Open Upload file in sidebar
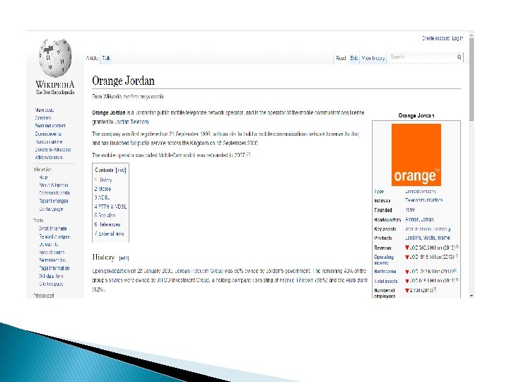 (x=49, y=245)
